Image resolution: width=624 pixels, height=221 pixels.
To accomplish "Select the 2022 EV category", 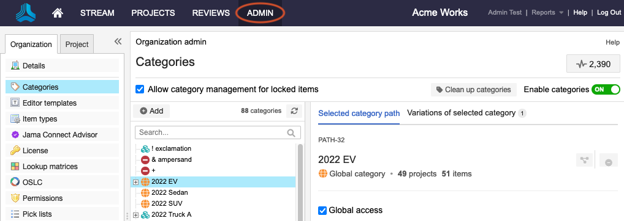I will pos(164,182).
